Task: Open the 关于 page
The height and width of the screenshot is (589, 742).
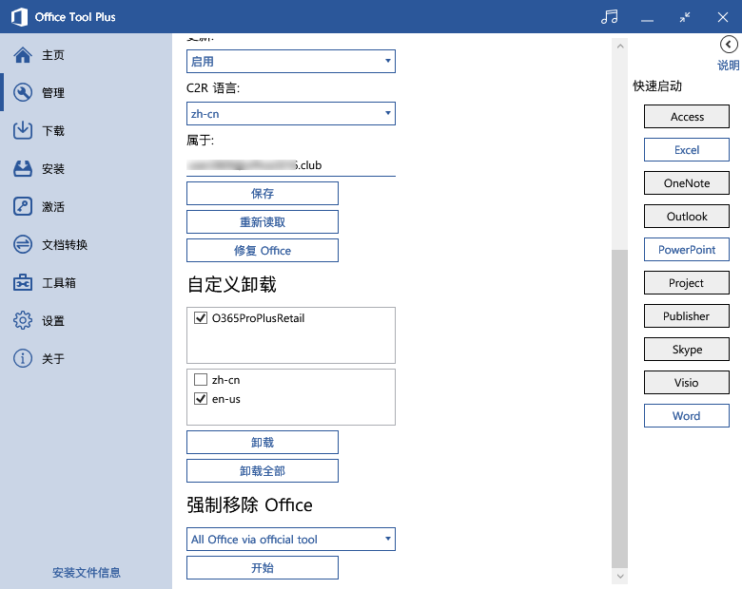Action: tap(87, 358)
